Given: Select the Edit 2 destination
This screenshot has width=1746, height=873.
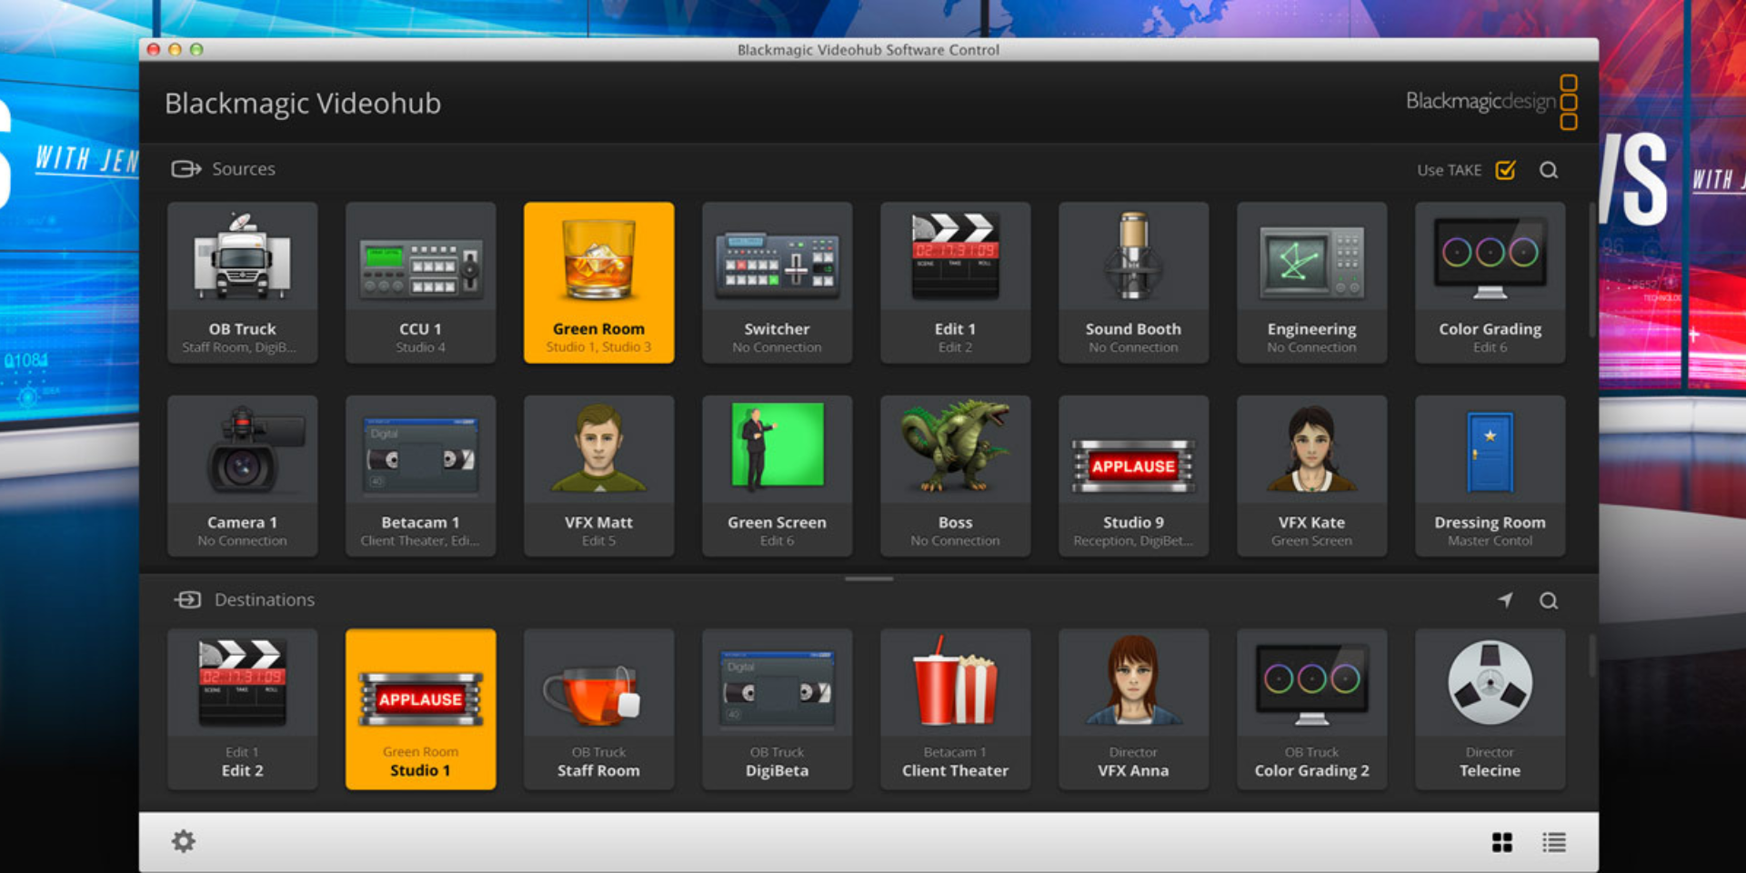Looking at the screenshot, I should tap(242, 709).
